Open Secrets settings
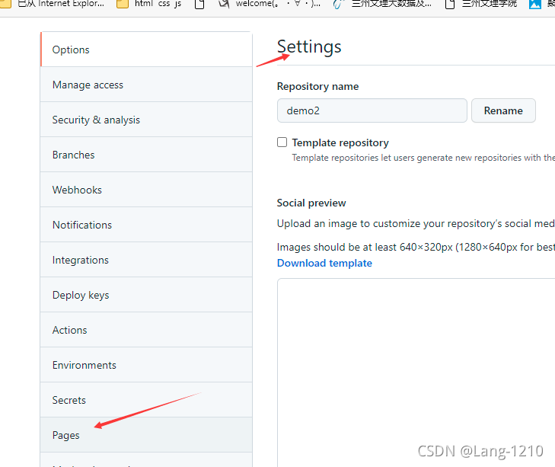Image resolution: width=555 pixels, height=467 pixels. [x=146, y=400]
